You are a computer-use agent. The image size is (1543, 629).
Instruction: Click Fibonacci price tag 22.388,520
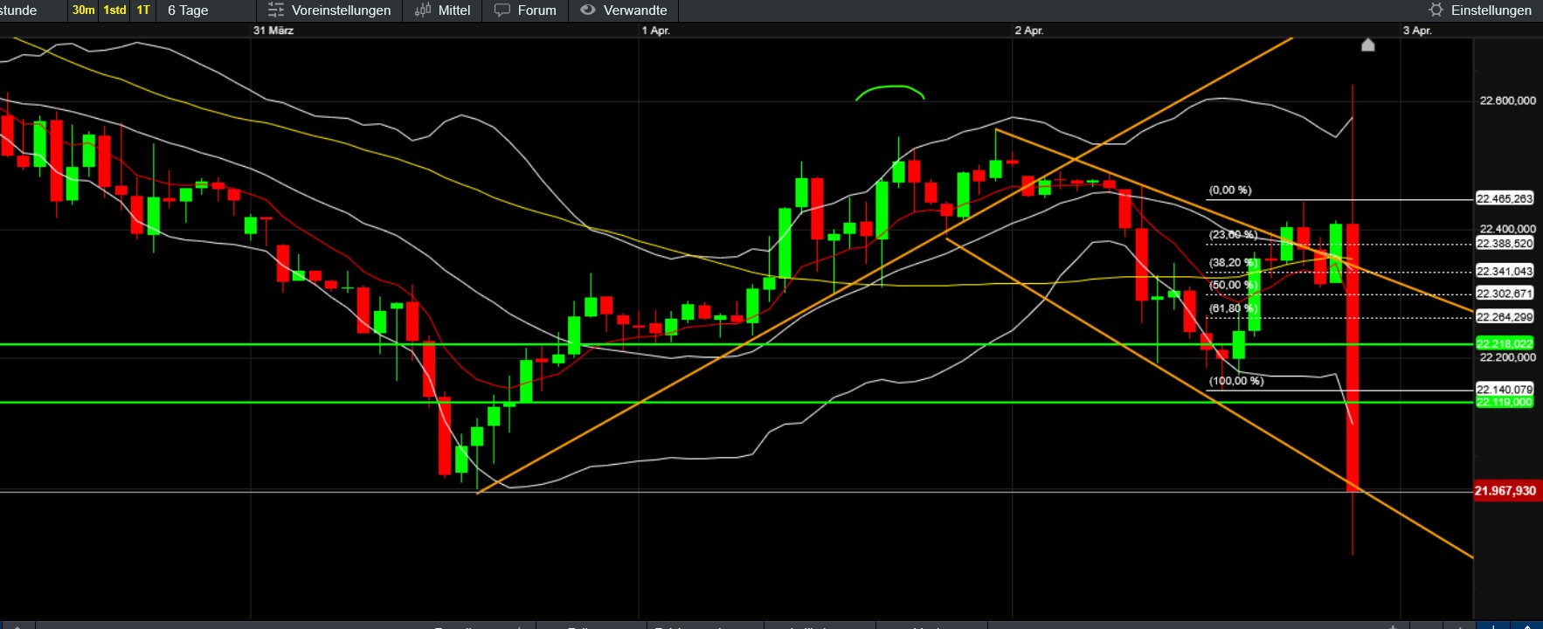(x=1505, y=244)
